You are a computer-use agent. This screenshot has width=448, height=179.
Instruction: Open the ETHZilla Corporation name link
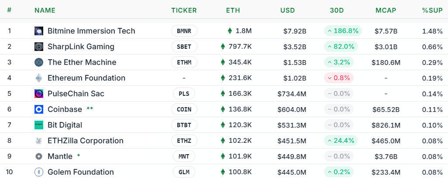pyautogui.click(x=86, y=141)
